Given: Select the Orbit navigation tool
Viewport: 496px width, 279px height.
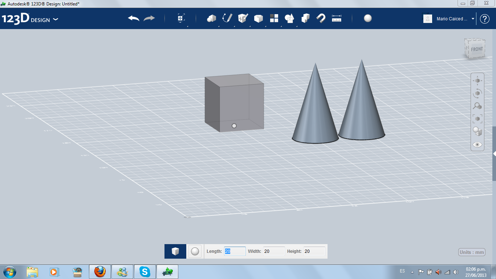Looking at the screenshot, I should click(x=477, y=93).
